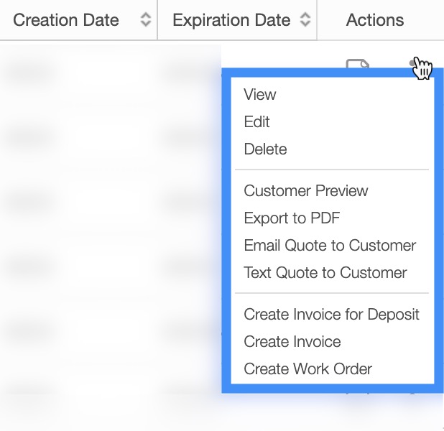
Task: Sort Creation Date descending with down arrow
Action: (146, 24)
